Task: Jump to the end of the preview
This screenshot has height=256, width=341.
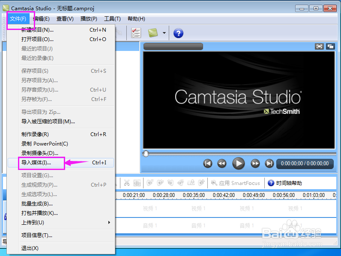Action: coord(269,164)
